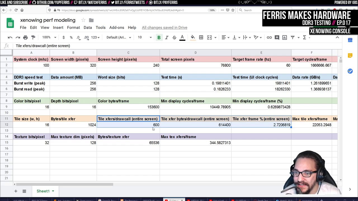Click All changes saved in Drive
Image resolution: width=358 pixels, height=201 pixels.
point(164,27)
